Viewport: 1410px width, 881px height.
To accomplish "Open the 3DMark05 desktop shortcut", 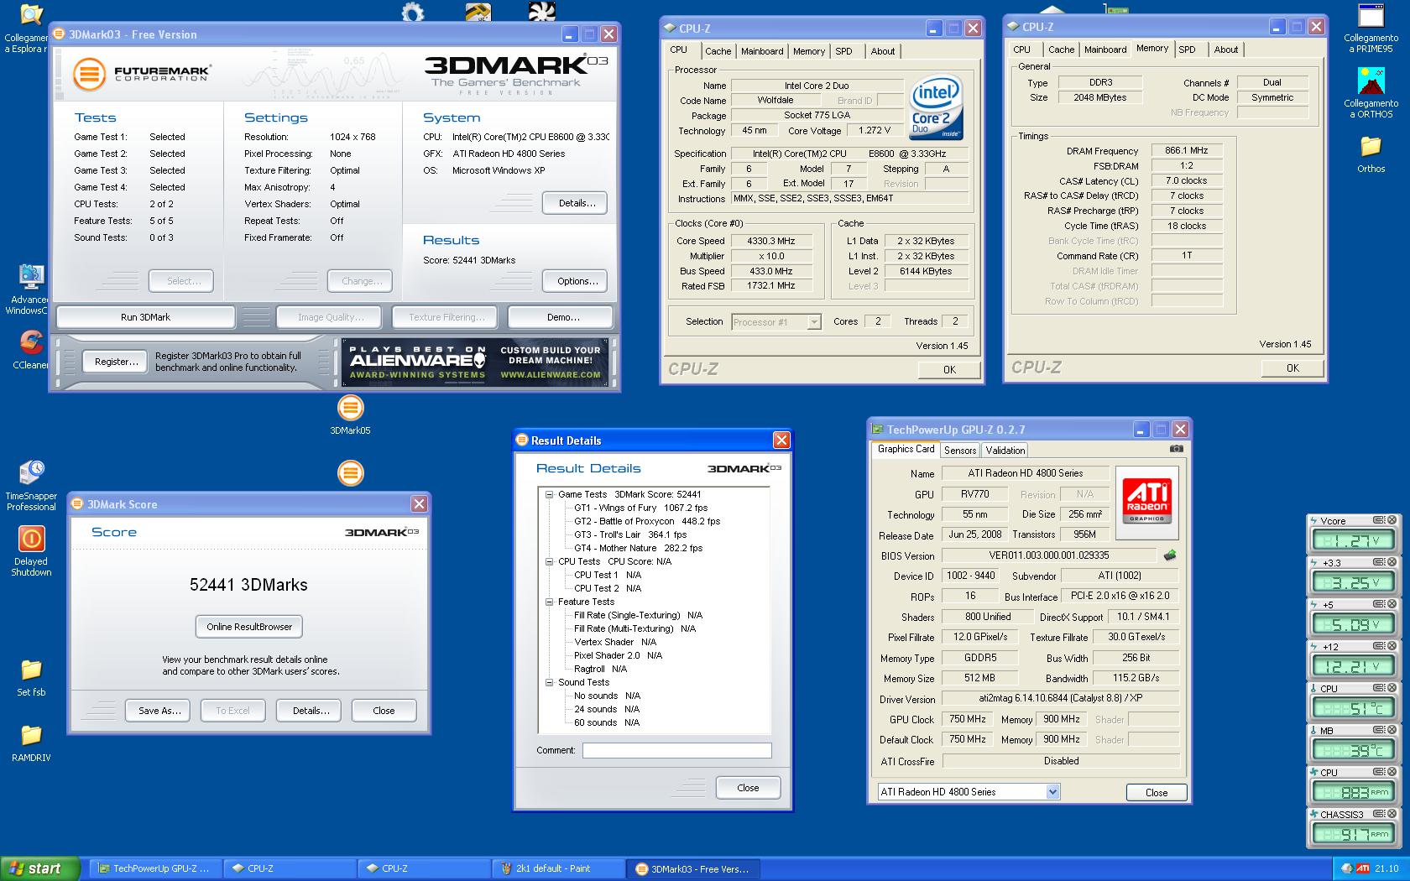I will pos(350,415).
